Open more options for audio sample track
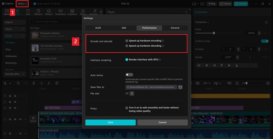The image size is (273, 139). pyautogui.click(x=25, y=134)
